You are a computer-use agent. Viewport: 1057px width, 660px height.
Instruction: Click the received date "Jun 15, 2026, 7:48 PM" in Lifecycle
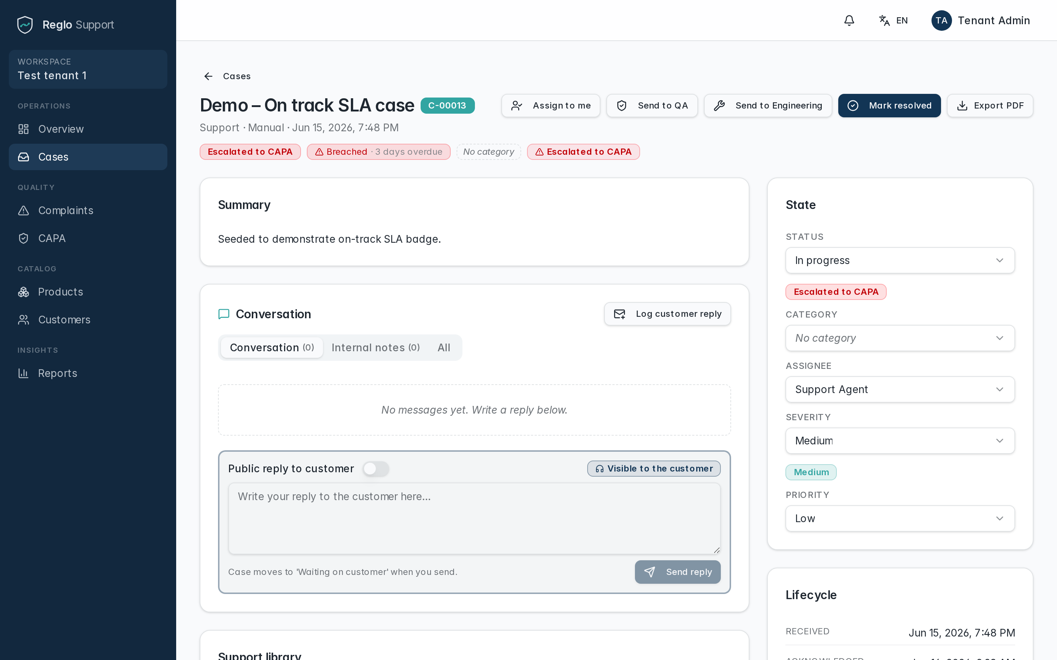click(x=961, y=633)
